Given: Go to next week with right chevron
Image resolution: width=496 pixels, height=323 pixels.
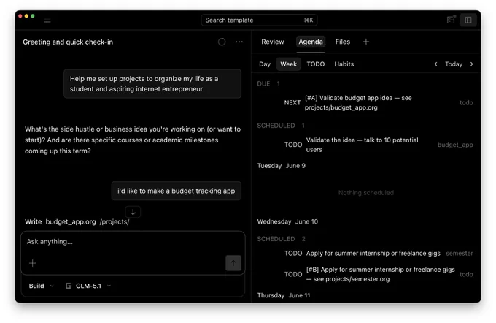Looking at the screenshot, I should (472, 64).
